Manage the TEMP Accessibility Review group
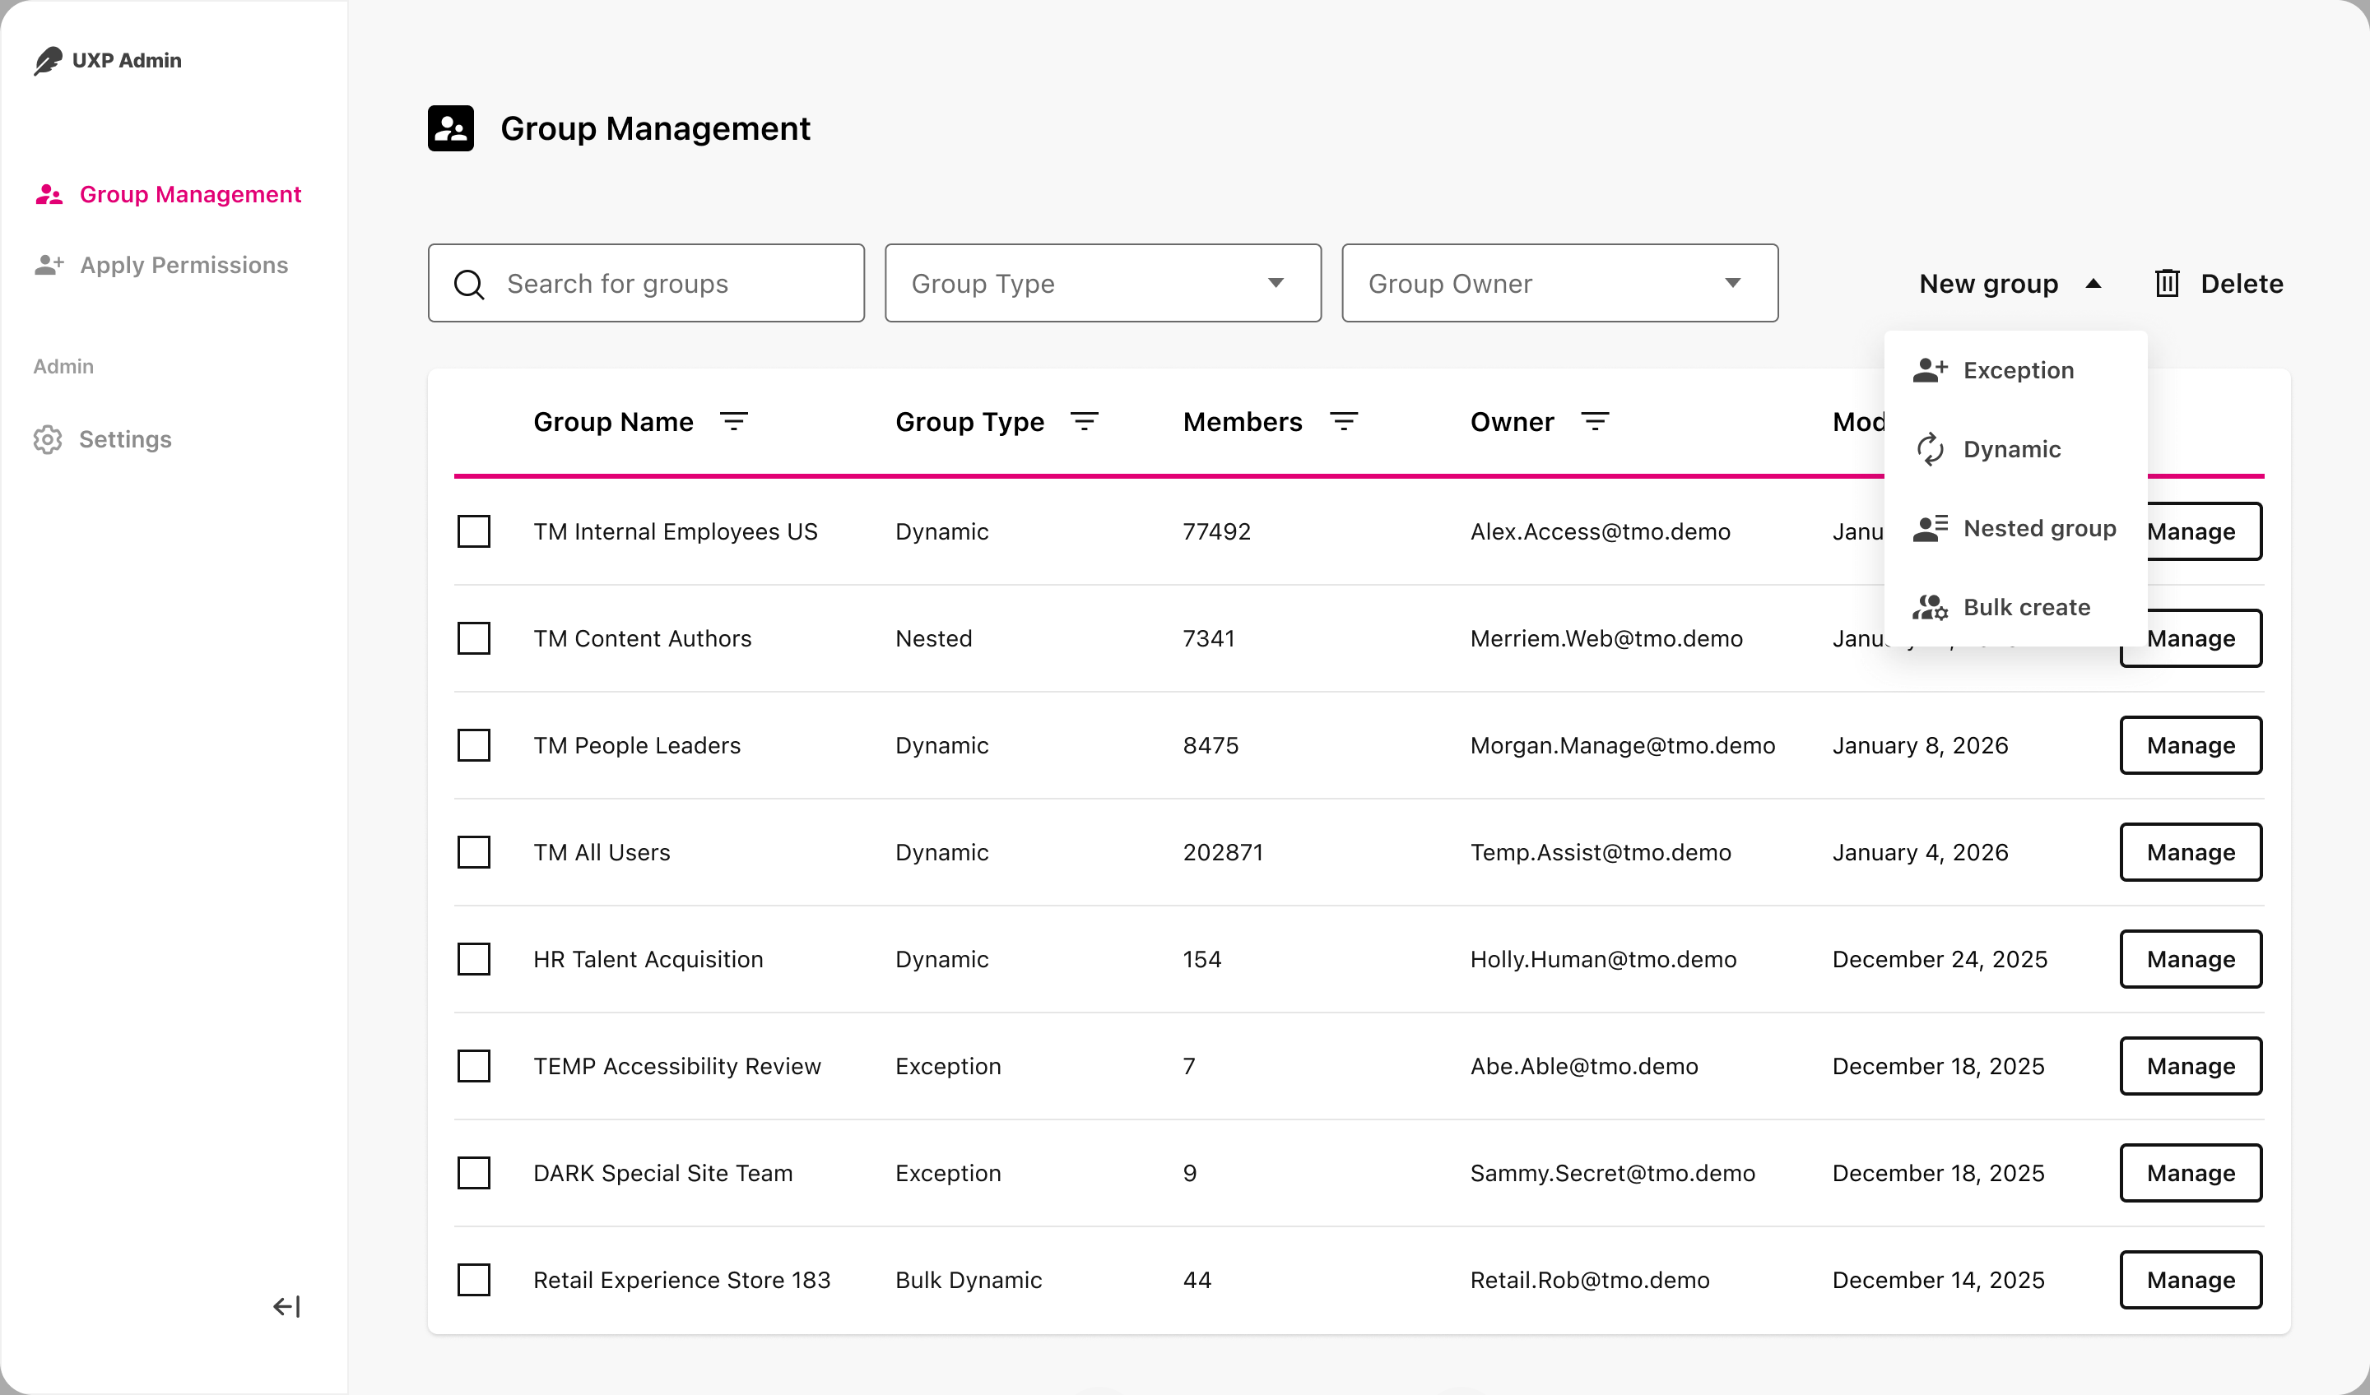This screenshot has width=2370, height=1395. tap(2191, 1066)
